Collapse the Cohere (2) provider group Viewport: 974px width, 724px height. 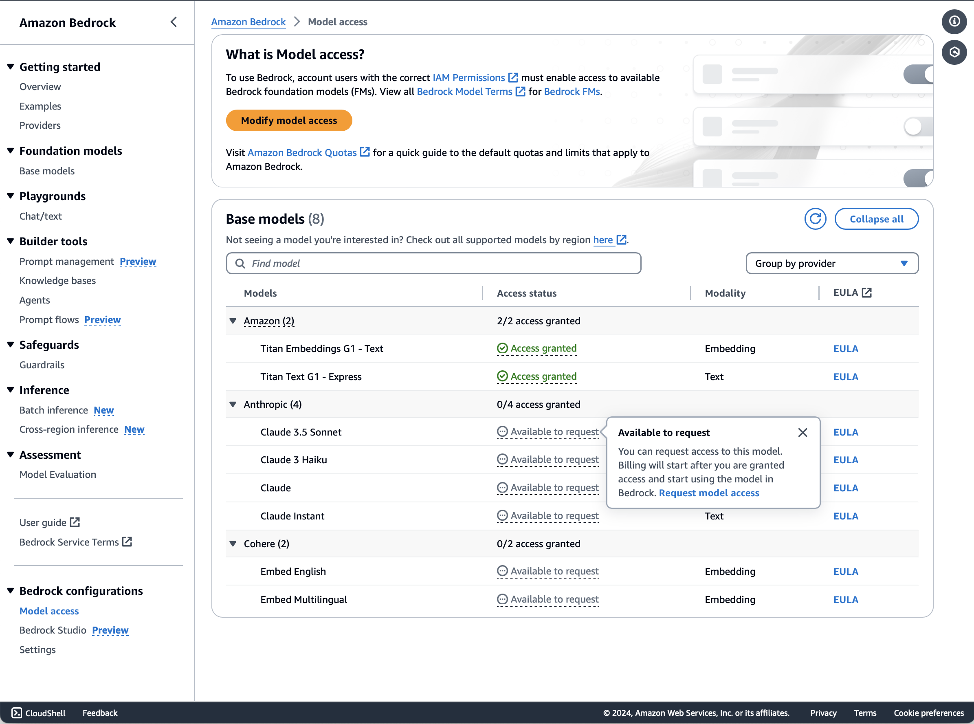click(x=233, y=544)
